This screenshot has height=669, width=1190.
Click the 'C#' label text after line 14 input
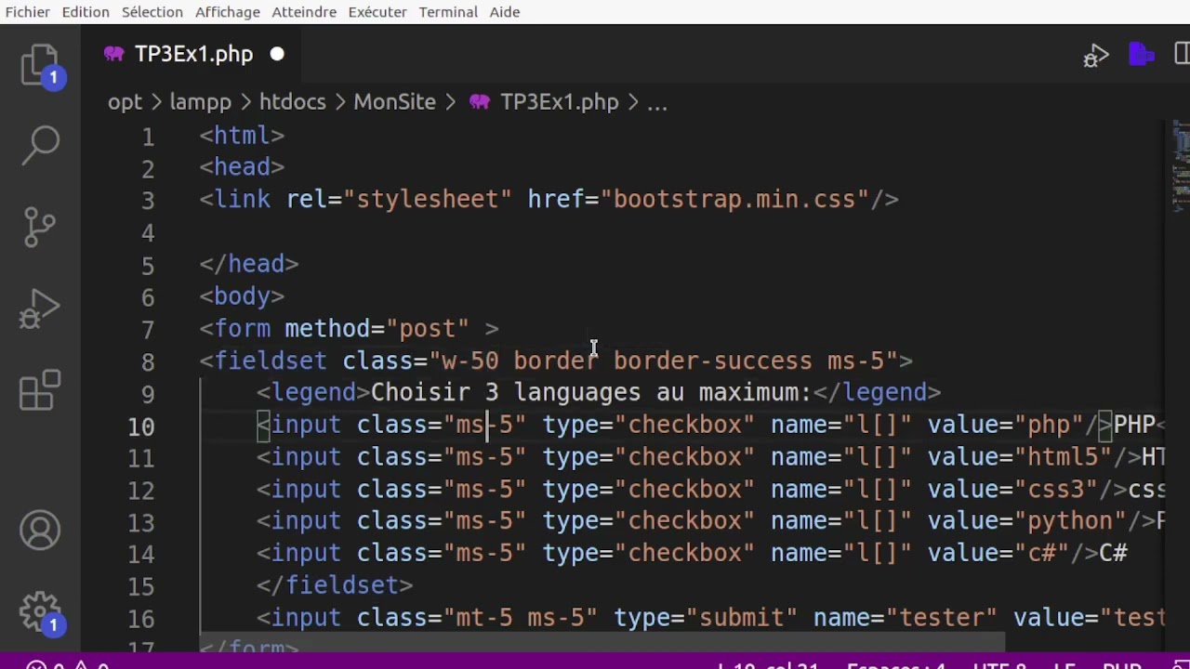[1113, 554]
